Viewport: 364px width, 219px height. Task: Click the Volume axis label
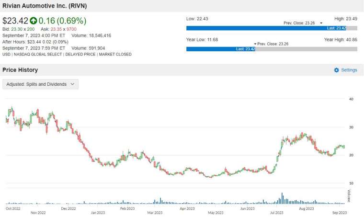[349, 196]
